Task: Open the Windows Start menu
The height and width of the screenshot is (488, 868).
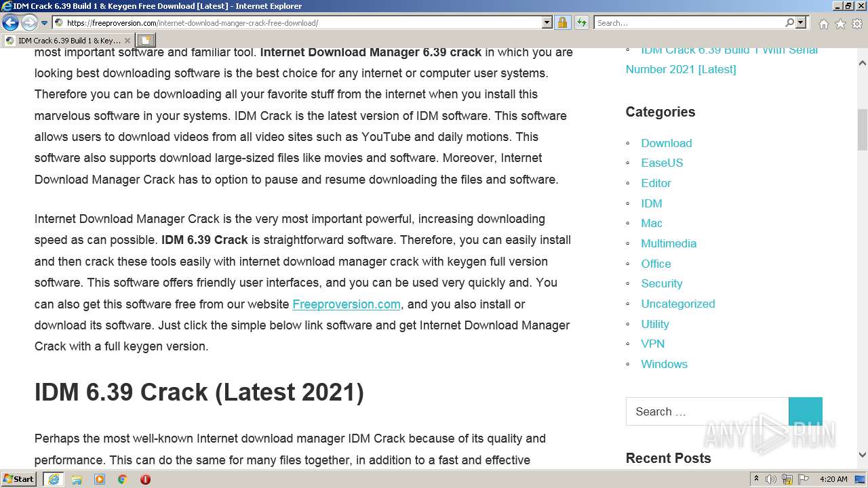Action: [19, 479]
